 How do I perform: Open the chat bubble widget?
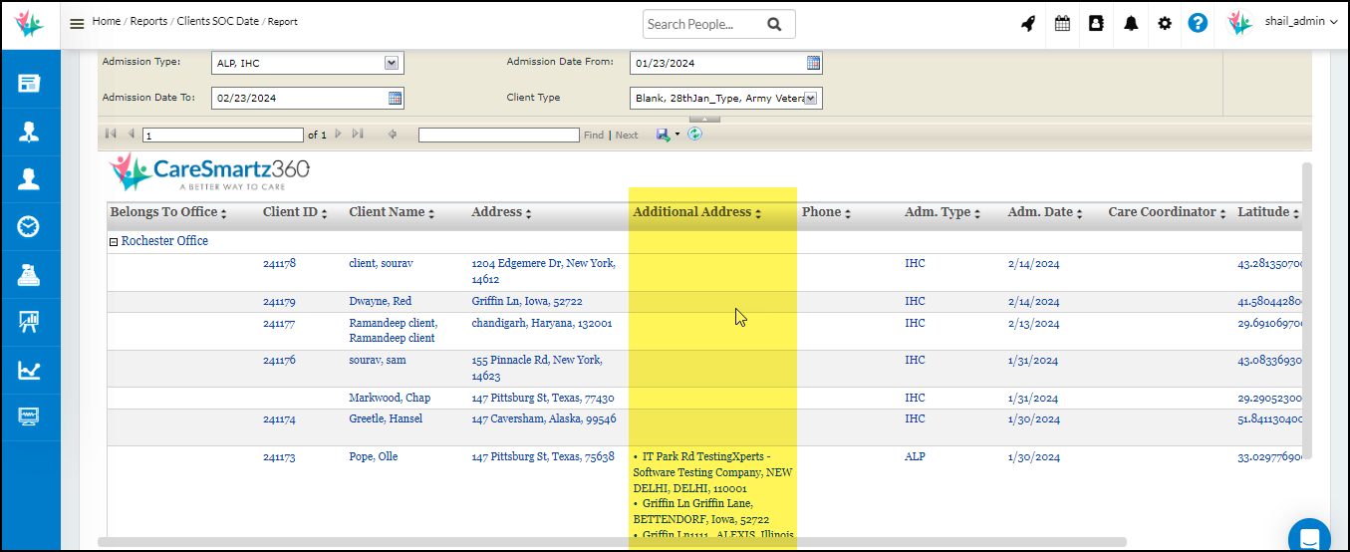(x=1308, y=537)
